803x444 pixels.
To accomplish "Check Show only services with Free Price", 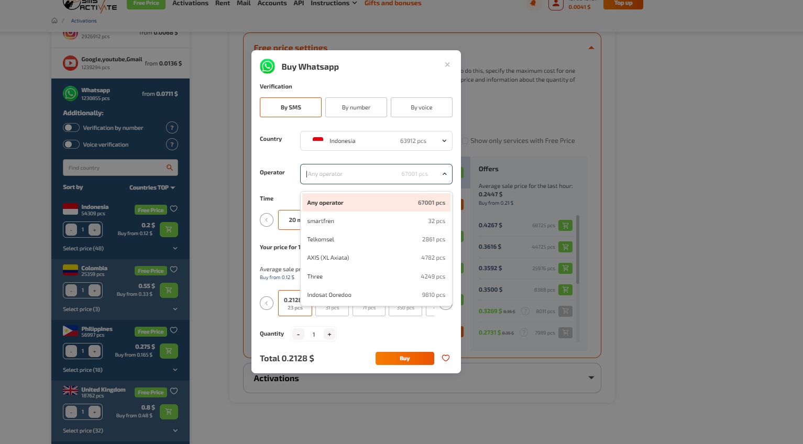I will 465,141.
